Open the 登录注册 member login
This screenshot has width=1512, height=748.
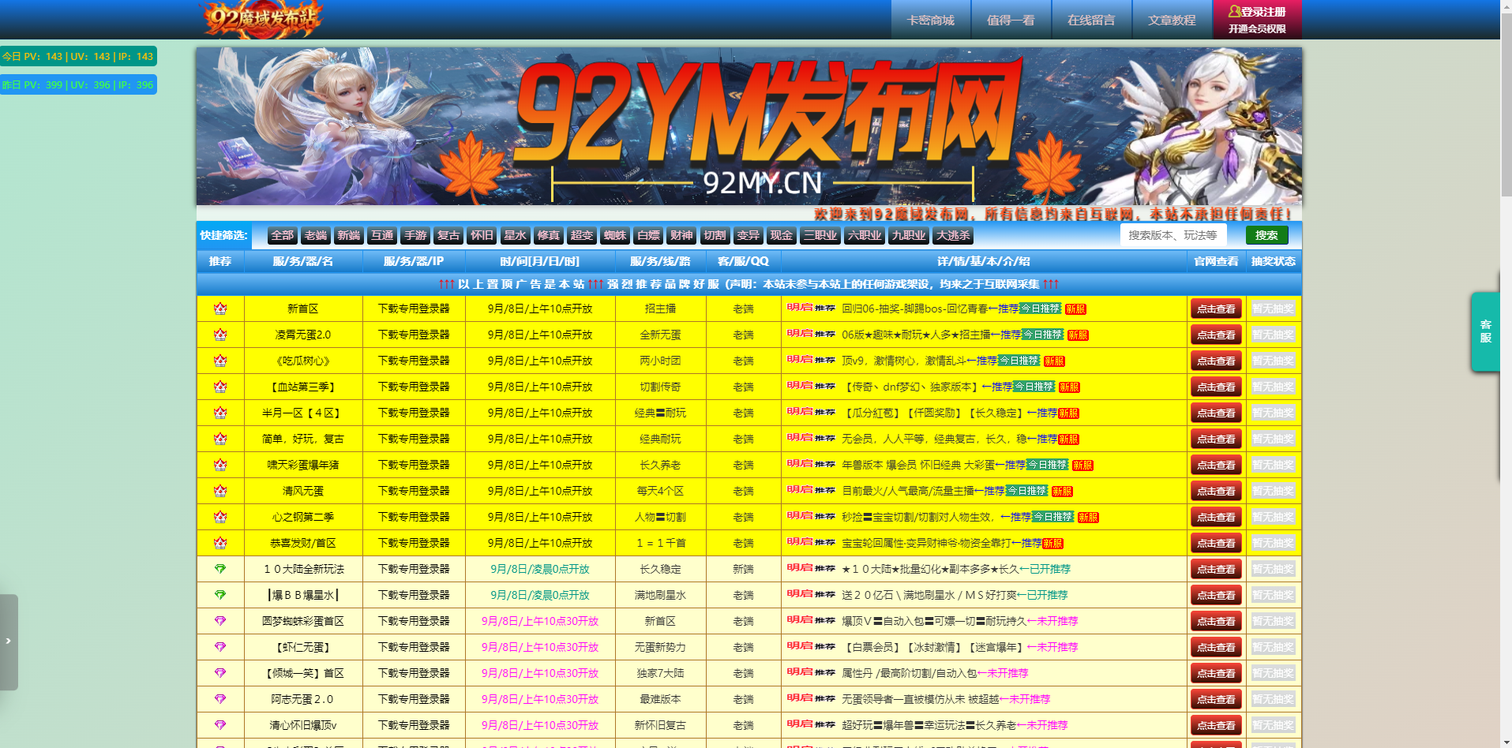1257,20
